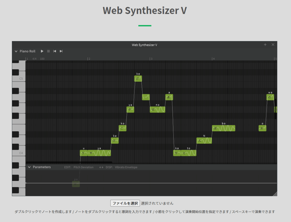Select the 'to' note at C4
291x222 pixels.
click(x=189, y=153)
